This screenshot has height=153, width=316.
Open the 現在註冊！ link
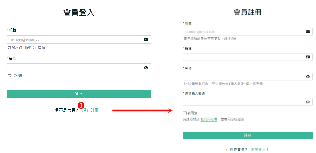point(92,110)
